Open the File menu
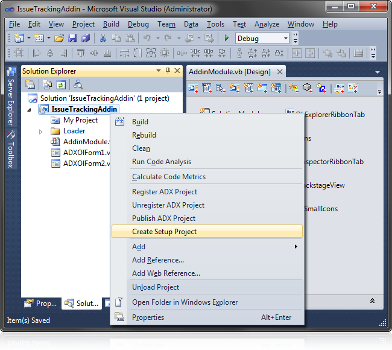The image size is (392, 350). coord(14,24)
